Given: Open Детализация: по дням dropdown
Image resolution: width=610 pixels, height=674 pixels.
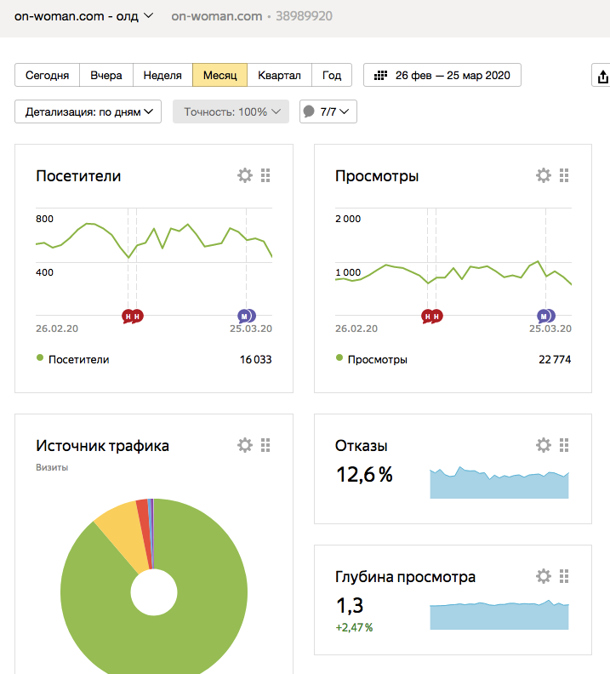Looking at the screenshot, I should 88,111.
